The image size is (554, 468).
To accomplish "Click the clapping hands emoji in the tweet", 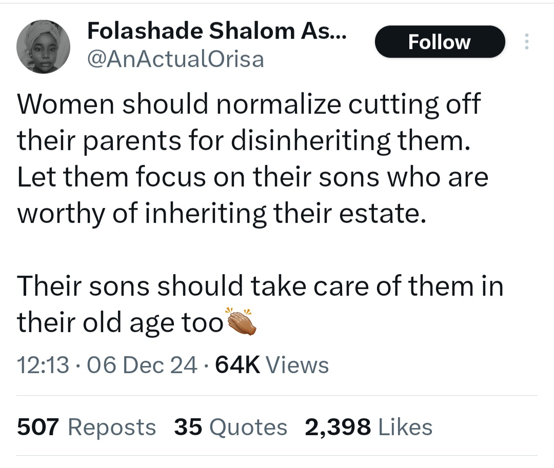I will (241, 322).
